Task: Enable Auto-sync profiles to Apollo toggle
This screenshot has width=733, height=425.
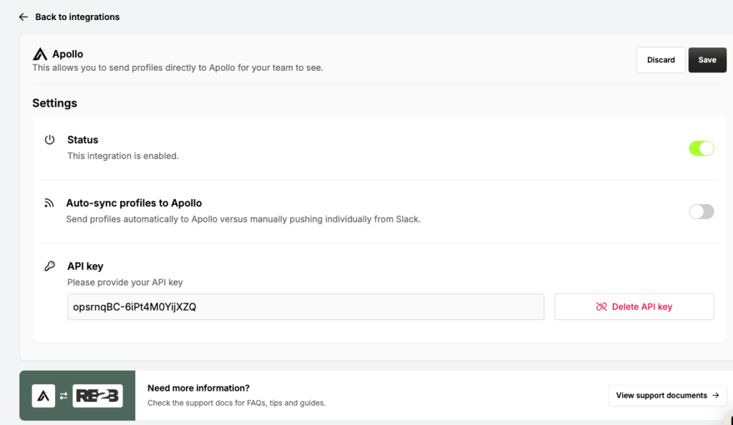Action: coord(701,211)
